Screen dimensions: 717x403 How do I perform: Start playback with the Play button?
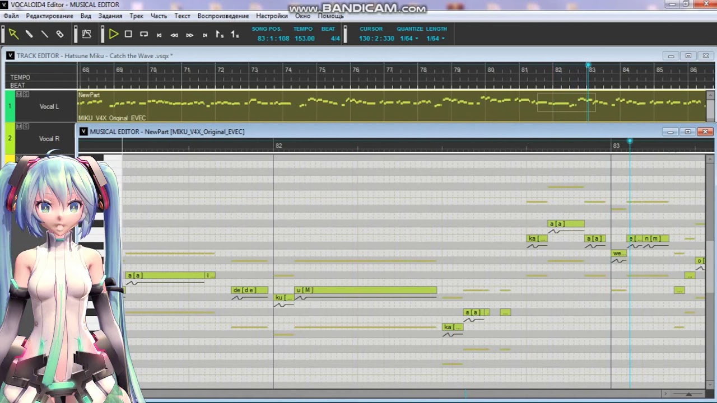[113, 34]
